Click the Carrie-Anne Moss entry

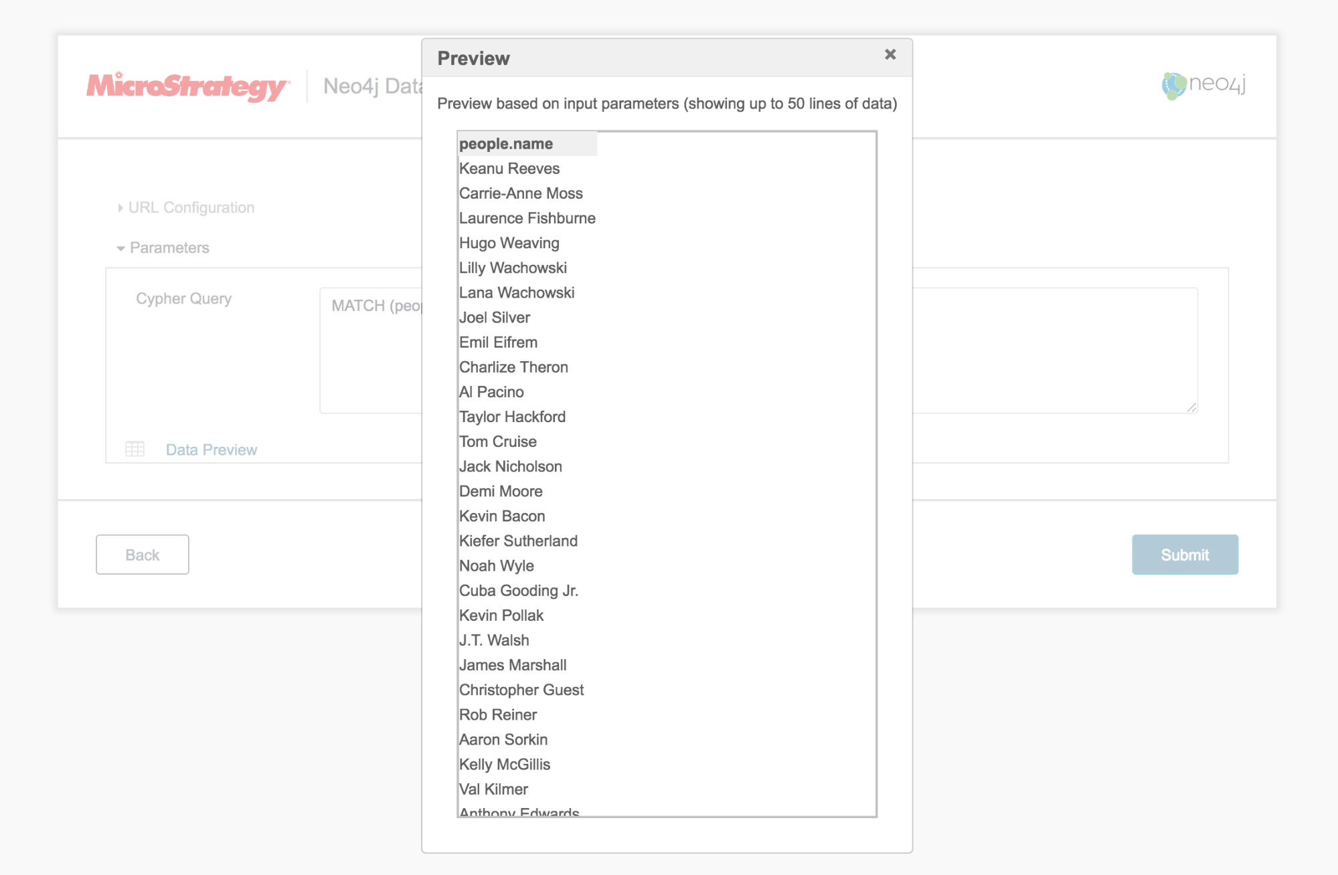(521, 193)
